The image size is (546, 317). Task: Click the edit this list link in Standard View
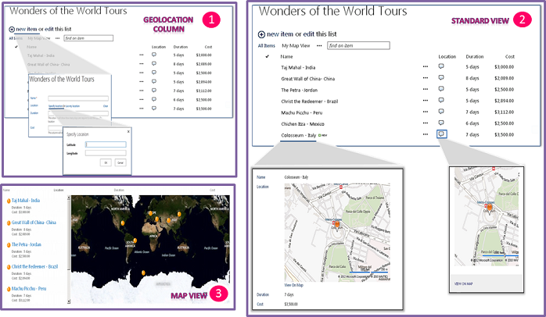coord(320,34)
